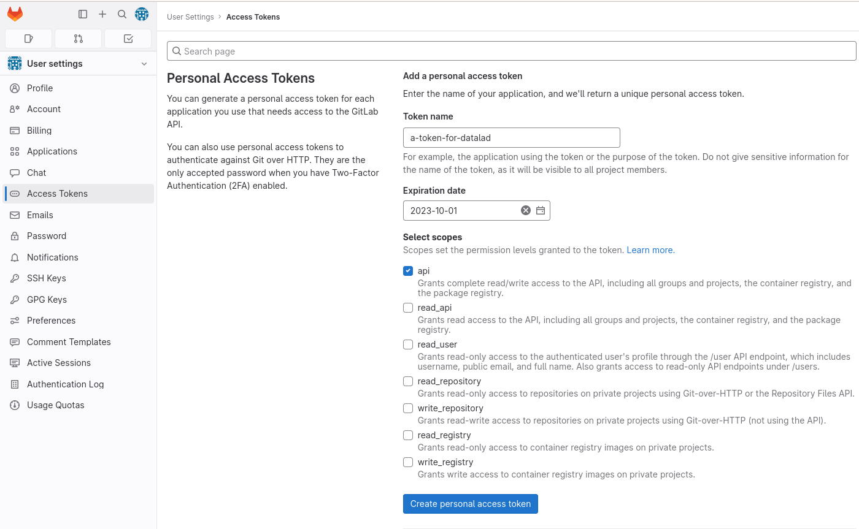The image size is (859, 529).
Task: Open the Issues shortcut icon
Action: pos(28,39)
